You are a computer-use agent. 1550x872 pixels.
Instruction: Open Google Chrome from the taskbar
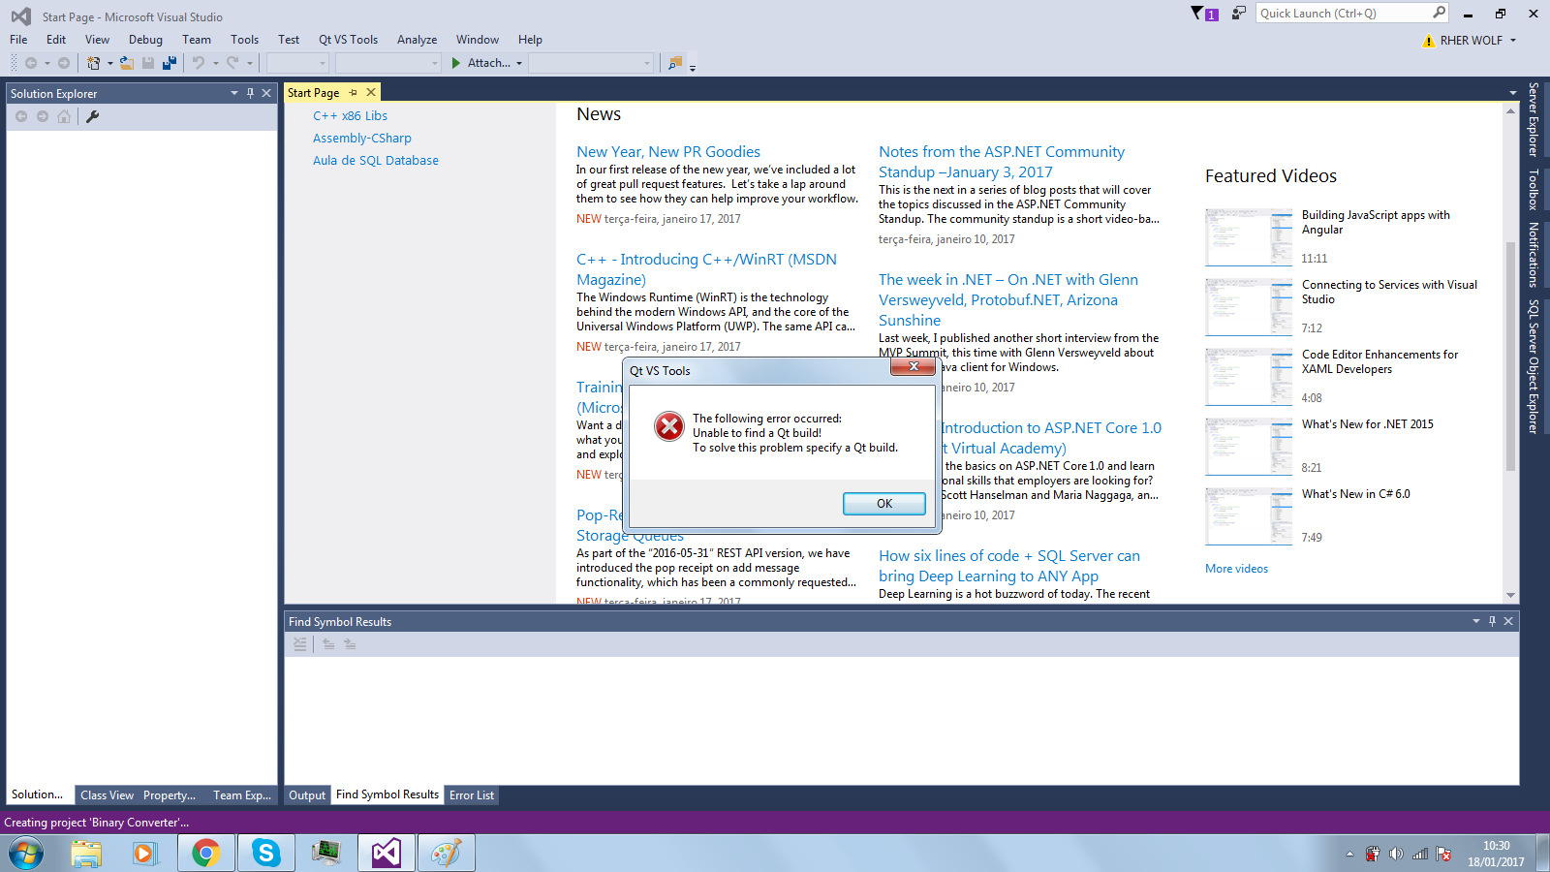(x=205, y=853)
